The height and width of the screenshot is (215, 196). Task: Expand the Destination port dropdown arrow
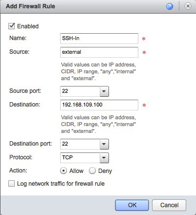[x=104, y=144]
